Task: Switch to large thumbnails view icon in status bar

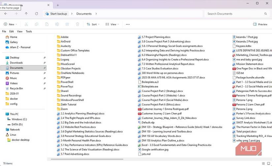Action: pyautogui.click(x=268, y=163)
